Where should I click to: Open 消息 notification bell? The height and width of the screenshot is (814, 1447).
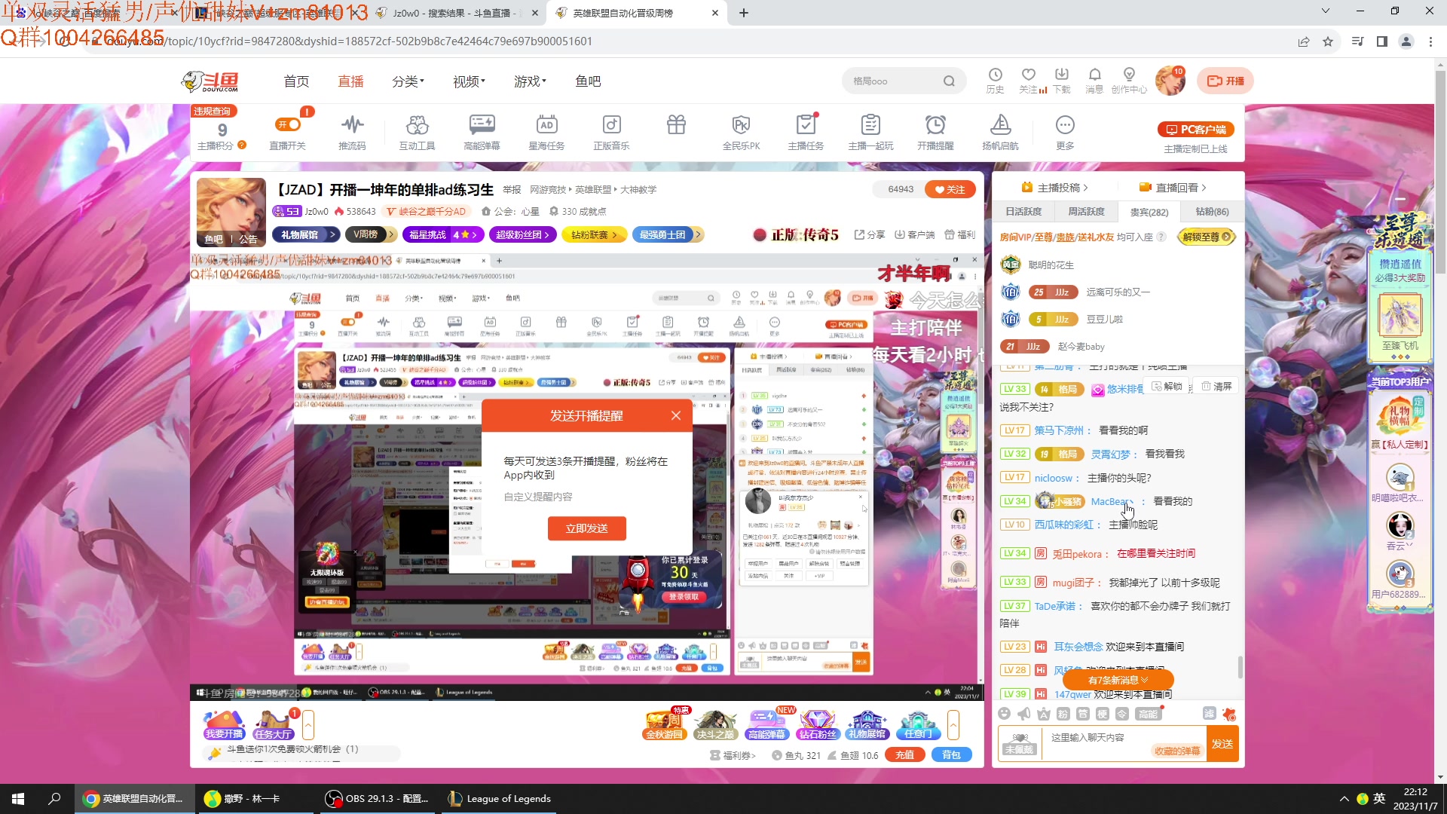[x=1094, y=80]
